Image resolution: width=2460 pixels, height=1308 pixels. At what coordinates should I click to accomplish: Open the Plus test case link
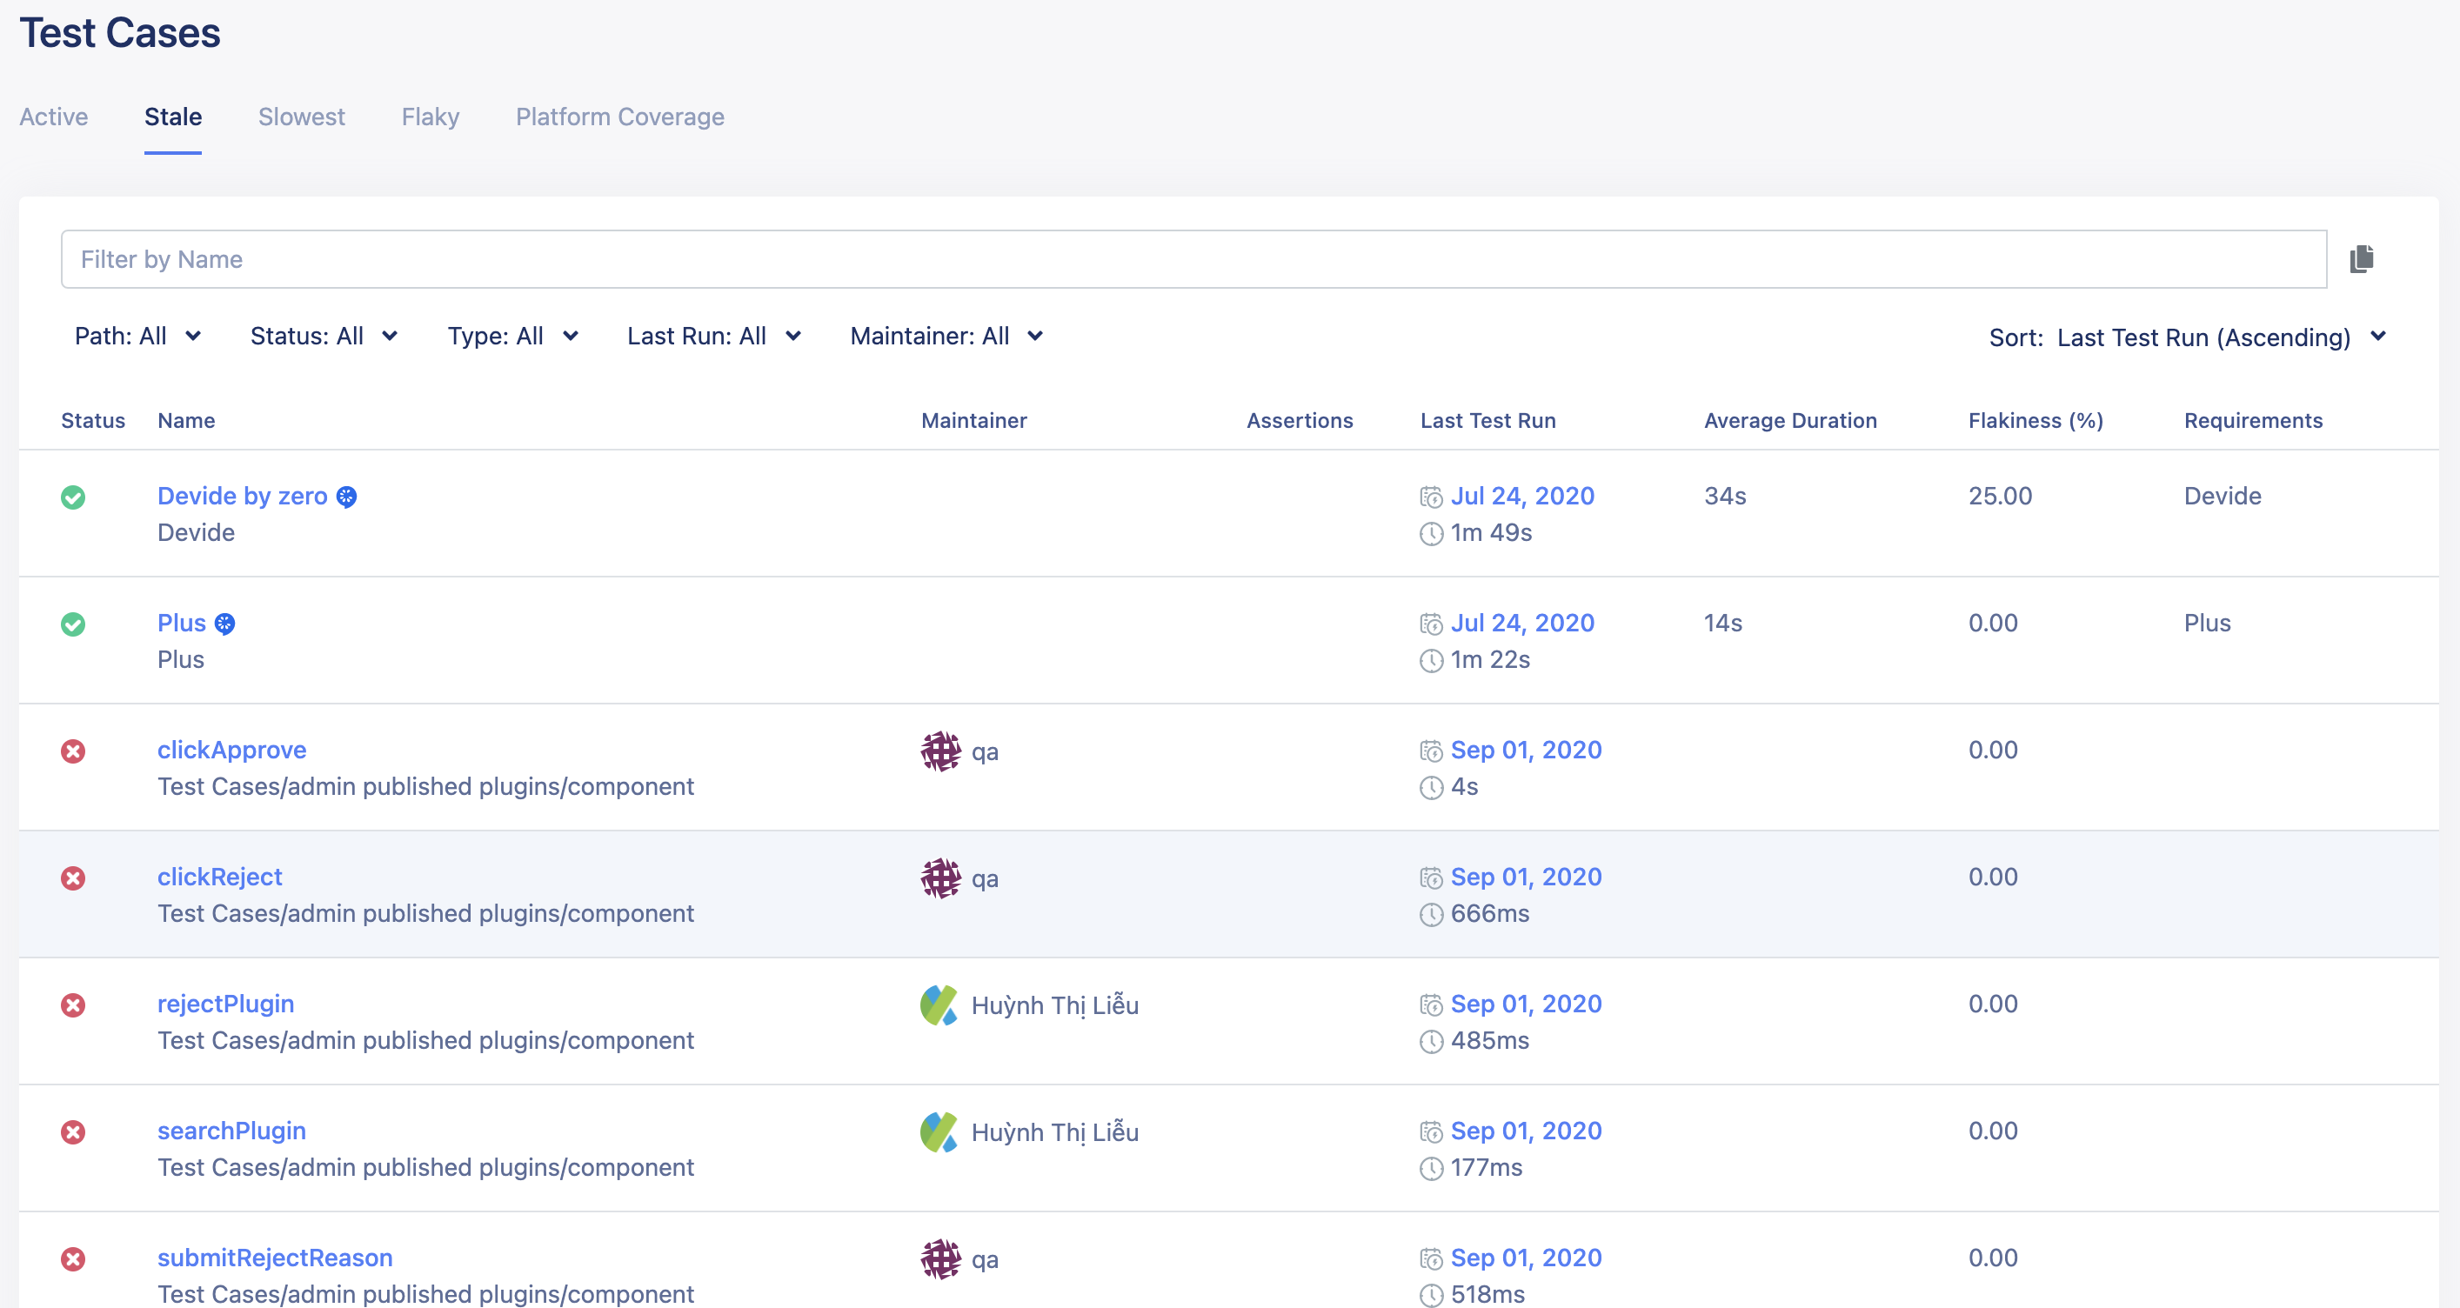pos(182,624)
